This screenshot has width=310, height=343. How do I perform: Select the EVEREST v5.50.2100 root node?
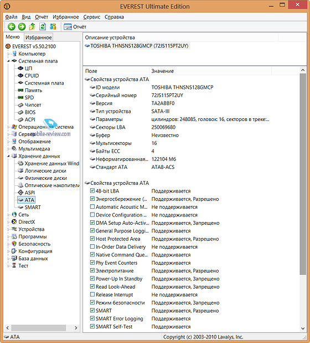coord(30,47)
